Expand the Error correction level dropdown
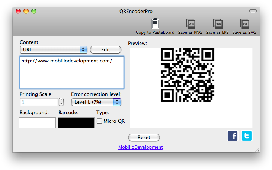Viewport: 272px width, 170px height. [x=96, y=102]
